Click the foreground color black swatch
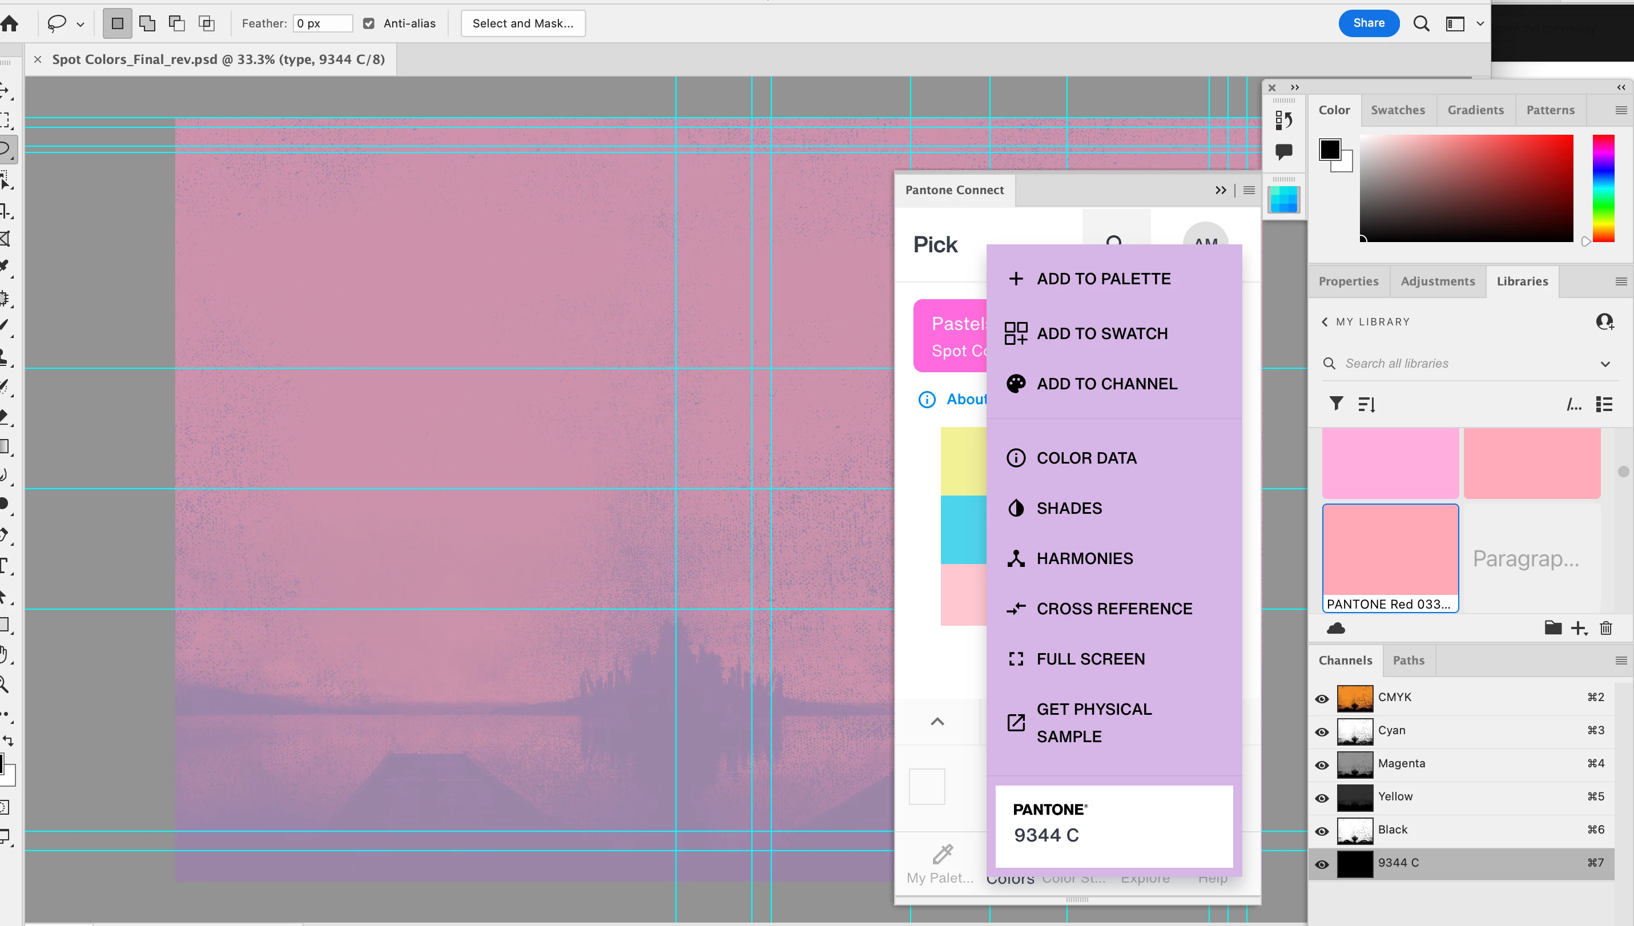 click(x=1329, y=150)
